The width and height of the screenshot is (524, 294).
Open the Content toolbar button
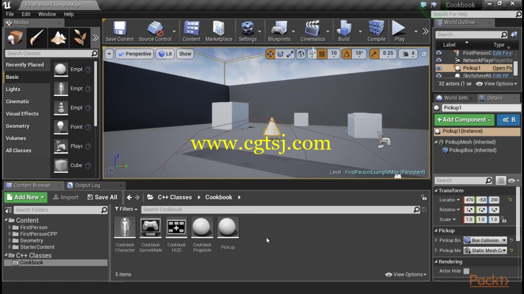[191, 31]
